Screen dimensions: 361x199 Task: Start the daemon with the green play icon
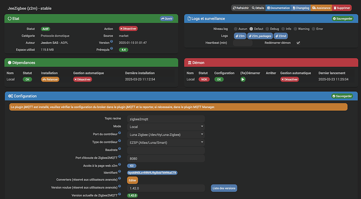(243, 79)
